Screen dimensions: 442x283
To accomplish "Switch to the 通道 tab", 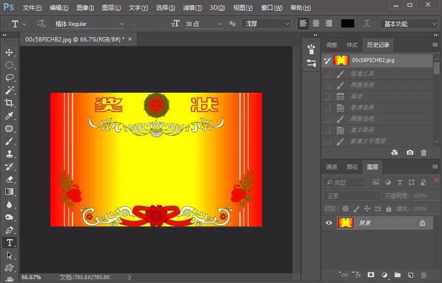I will coord(332,167).
